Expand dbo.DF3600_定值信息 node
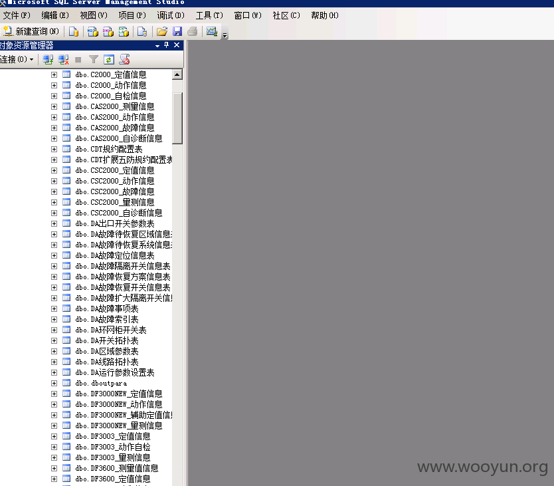 pyautogui.click(x=54, y=479)
